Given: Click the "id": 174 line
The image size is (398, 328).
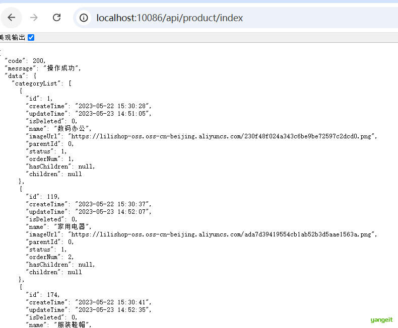Looking at the screenshot, I should tap(43, 295).
